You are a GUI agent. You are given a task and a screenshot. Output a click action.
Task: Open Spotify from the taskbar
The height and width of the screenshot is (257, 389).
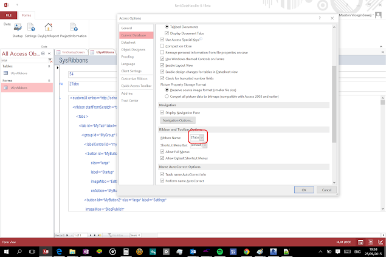[220, 252]
